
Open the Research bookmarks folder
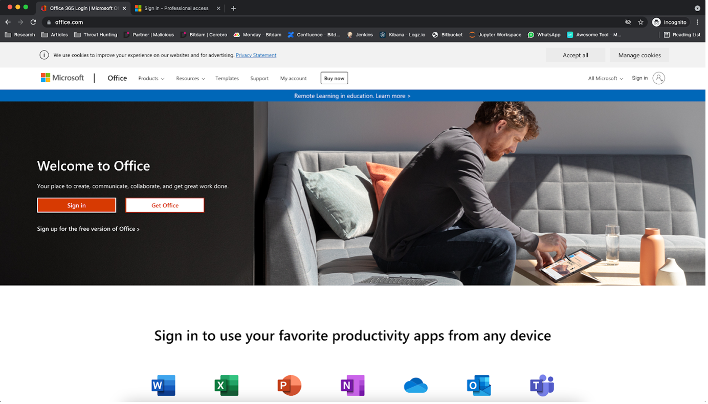tap(19, 35)
